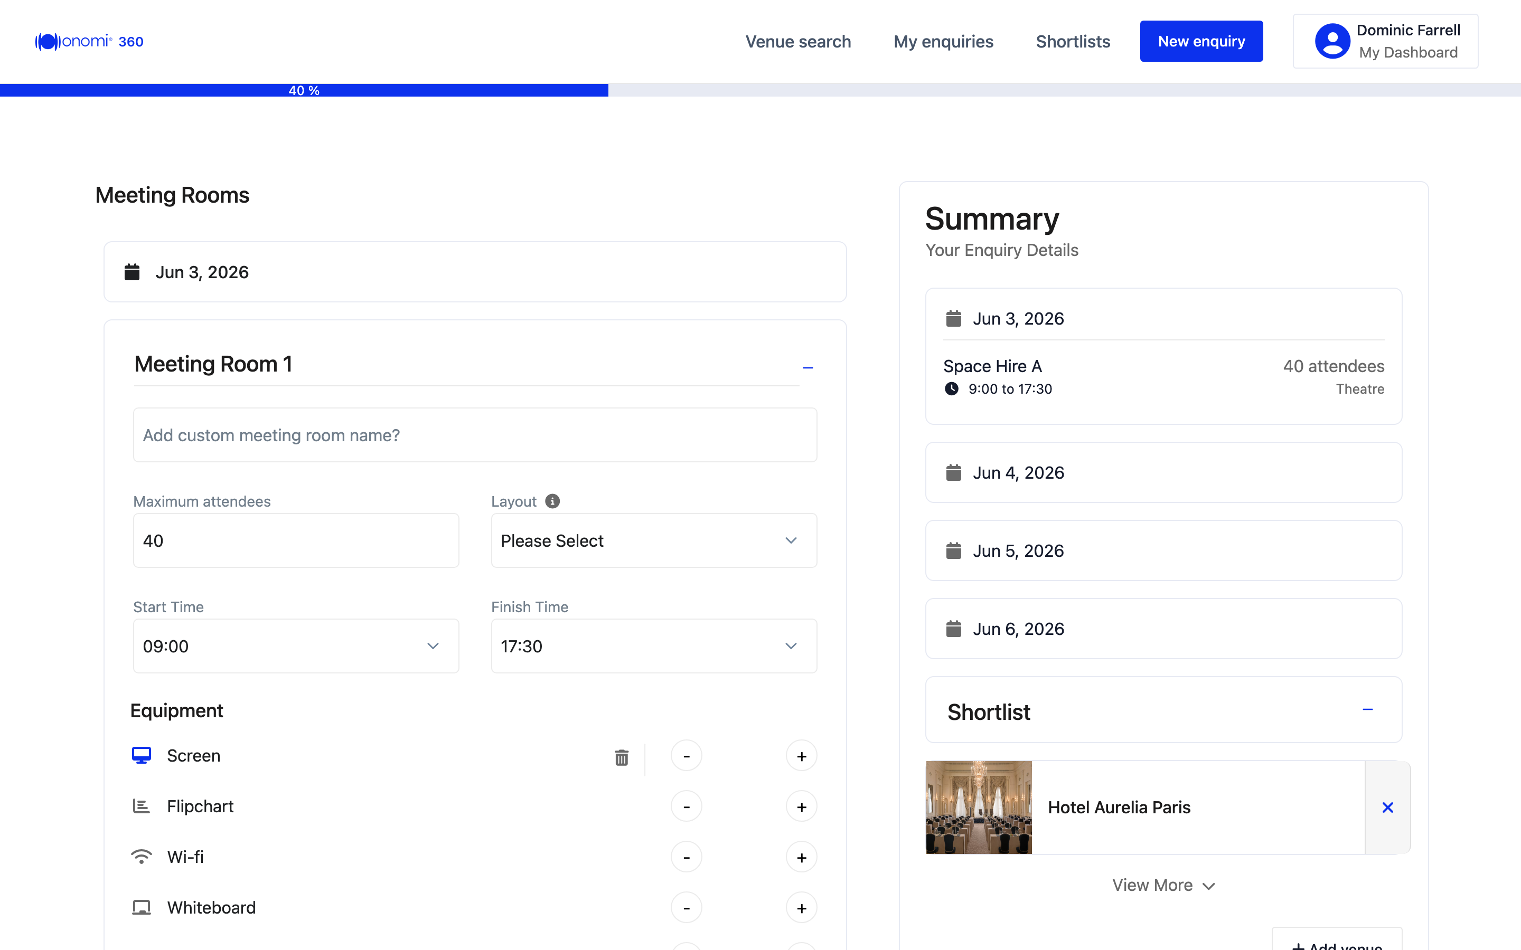
Task: Open Dominic Farrell My Dashboard menu
Action: point(1385,42)
